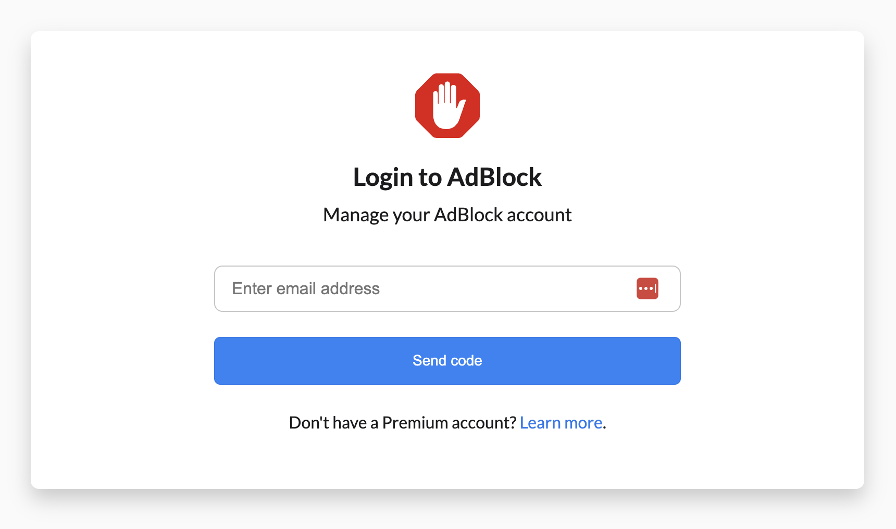The width and height of the screenshot is (896, 529).
Task: Open the Learn more link
Action: [561, 423]
